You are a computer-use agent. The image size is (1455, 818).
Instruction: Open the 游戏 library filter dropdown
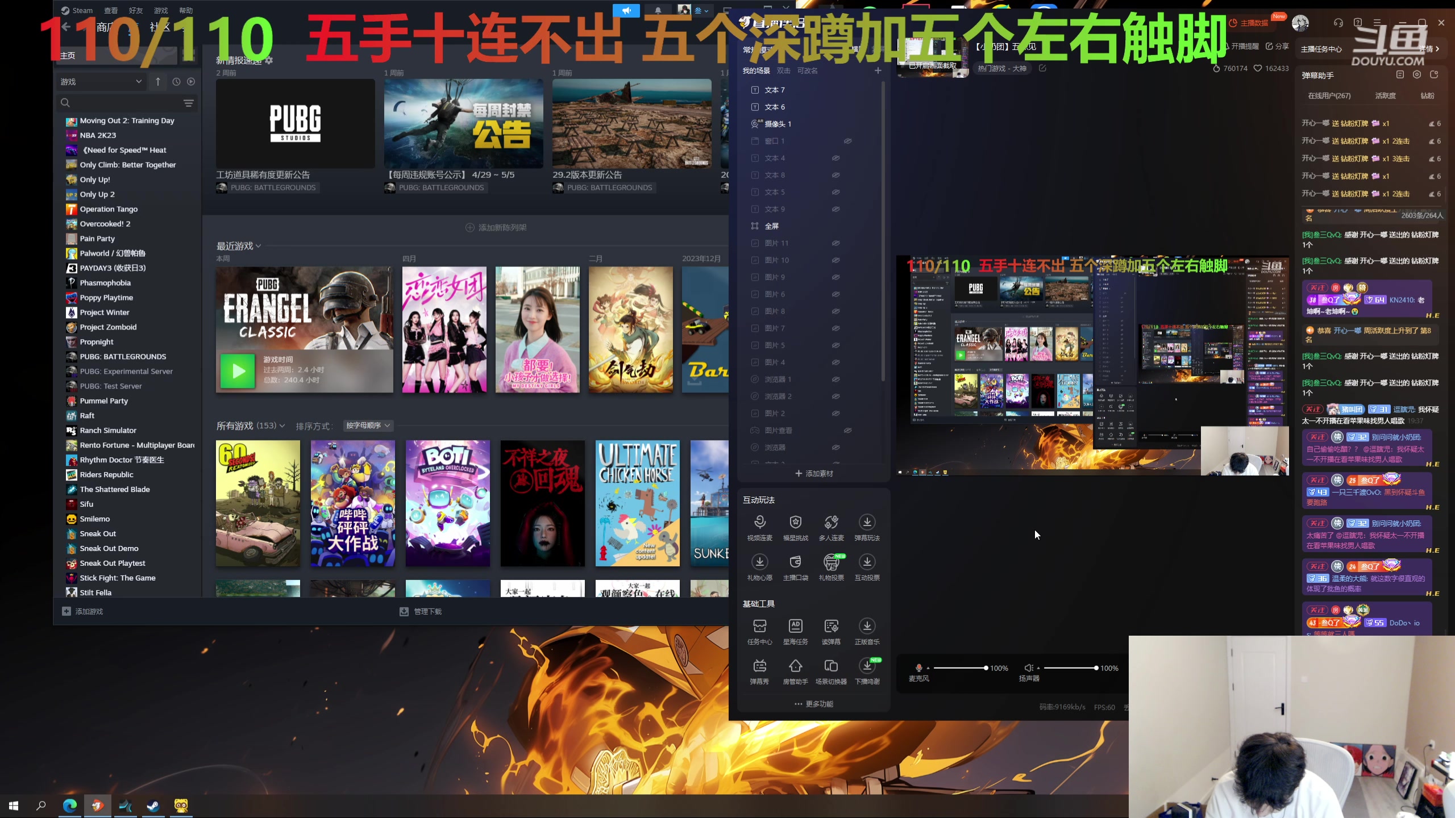click(101, 82)
